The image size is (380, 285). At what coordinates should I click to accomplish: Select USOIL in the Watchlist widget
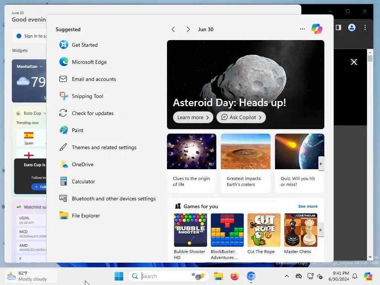click(31, 220)
